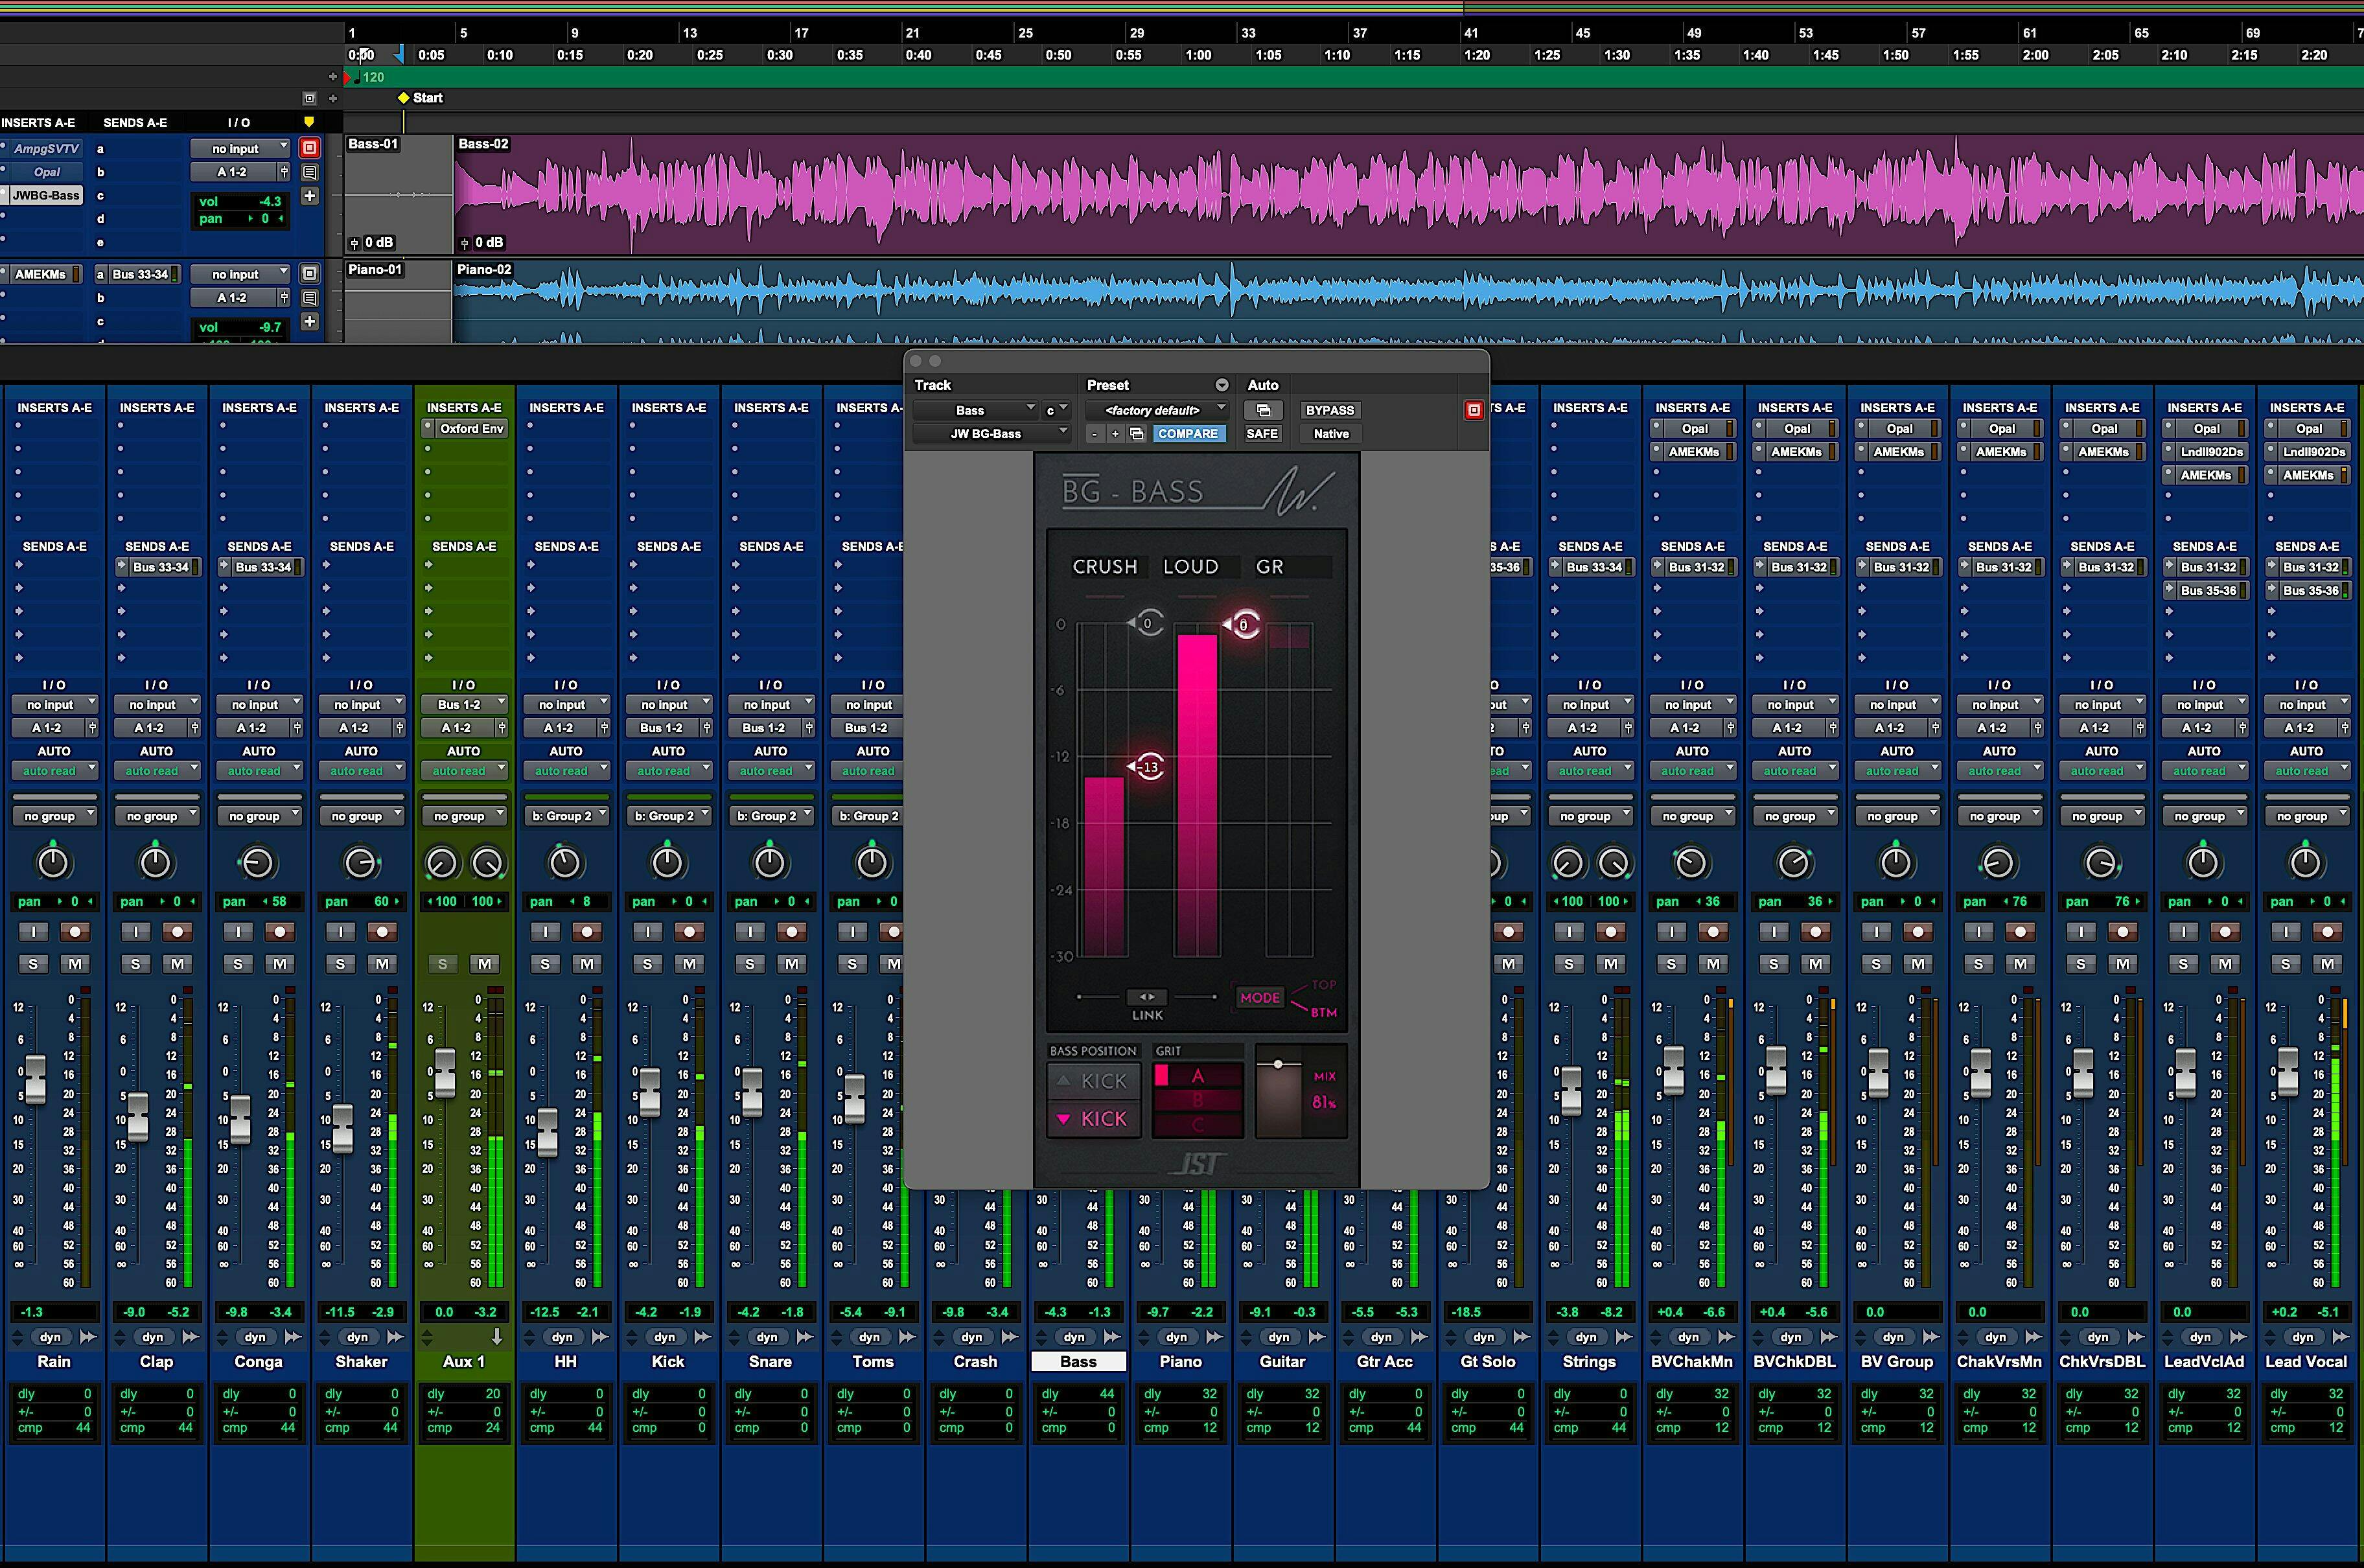Click the Bass track record-enable button in edit window
The height and width of the screenshot is (1568, 2364).
pos(310,148)
